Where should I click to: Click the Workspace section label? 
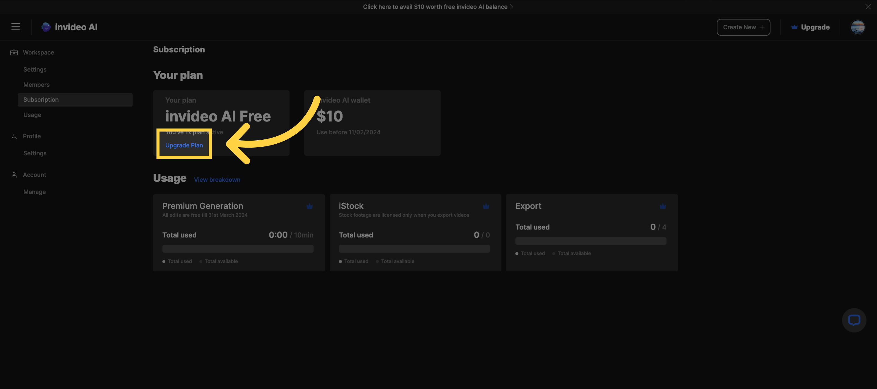38,52
